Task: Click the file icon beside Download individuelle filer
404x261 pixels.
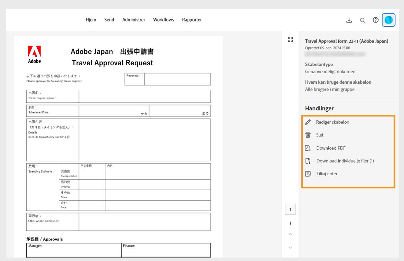Action: coord(308,161)
